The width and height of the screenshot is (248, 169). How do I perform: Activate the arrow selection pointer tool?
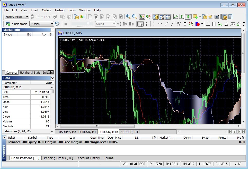pos(140,24)
